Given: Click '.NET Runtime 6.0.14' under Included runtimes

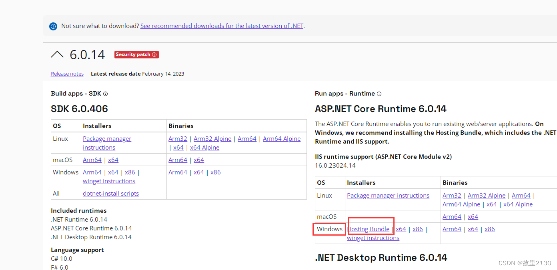Looking at the screenshot, I should [x=79, y=219].
